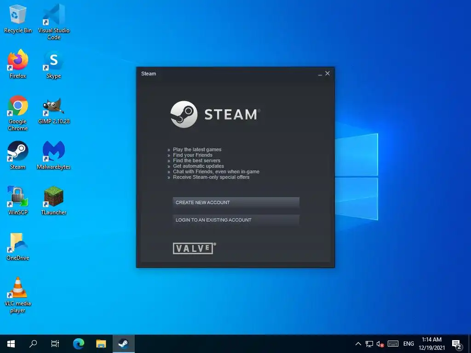Launch Microsoft Edge from the taskbar

79,344
